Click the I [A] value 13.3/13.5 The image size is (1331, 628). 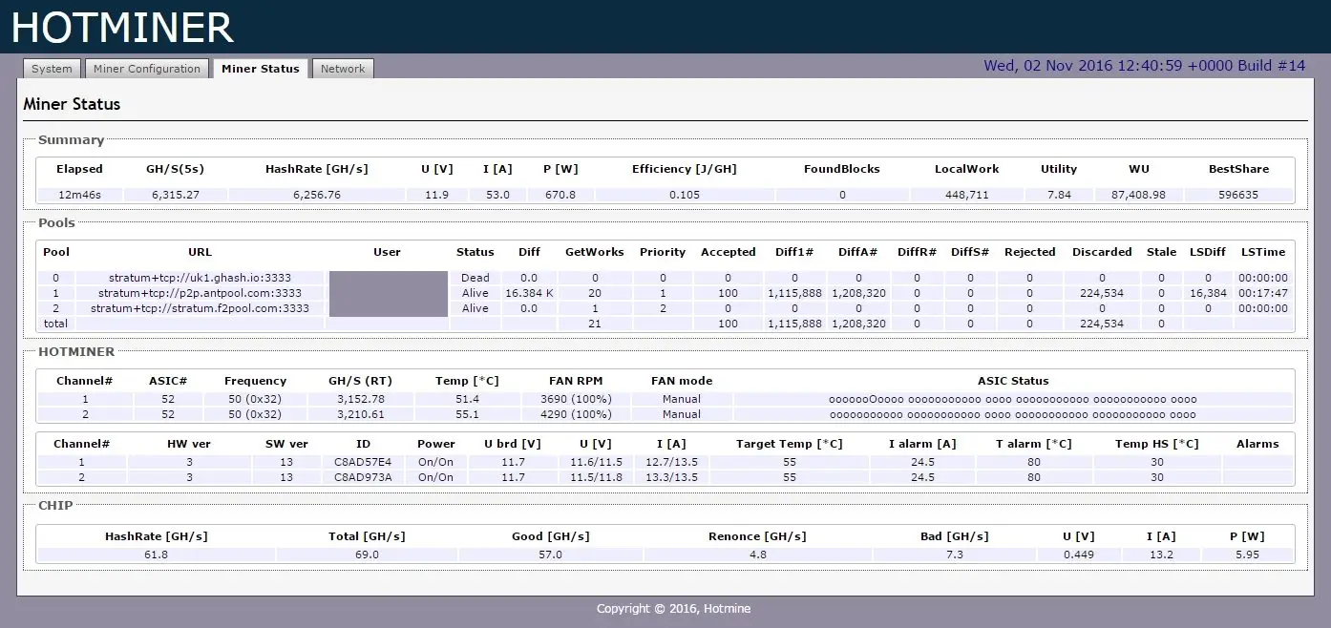[672, 477]
